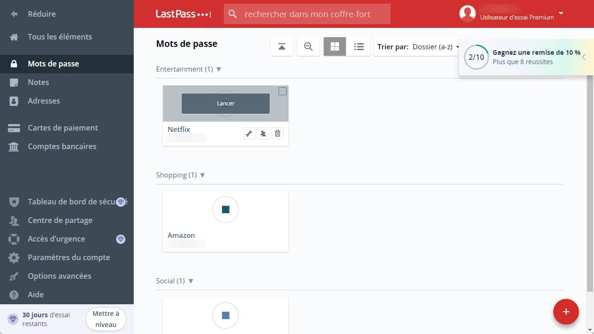
Task: Click the sharing center people icon
Action: pyautogui.click(x=14, y=221)
